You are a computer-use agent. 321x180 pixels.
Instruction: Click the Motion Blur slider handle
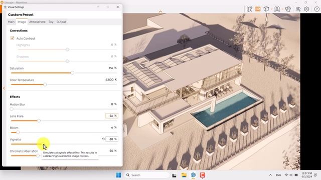[12, 109]
